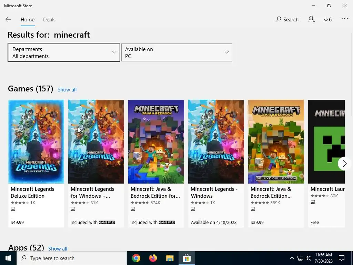Click the Free price on Minecraft Launcher
This screenshot has height=265, width=353.
click(315, 223)
